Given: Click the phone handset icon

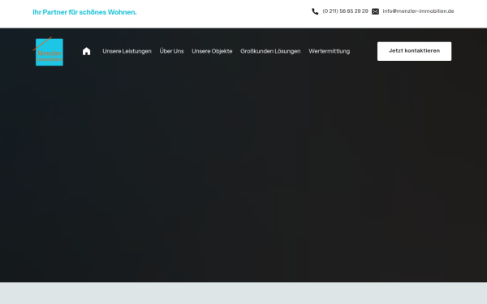Looking at the screenshot, I should [x=315, y=11].
